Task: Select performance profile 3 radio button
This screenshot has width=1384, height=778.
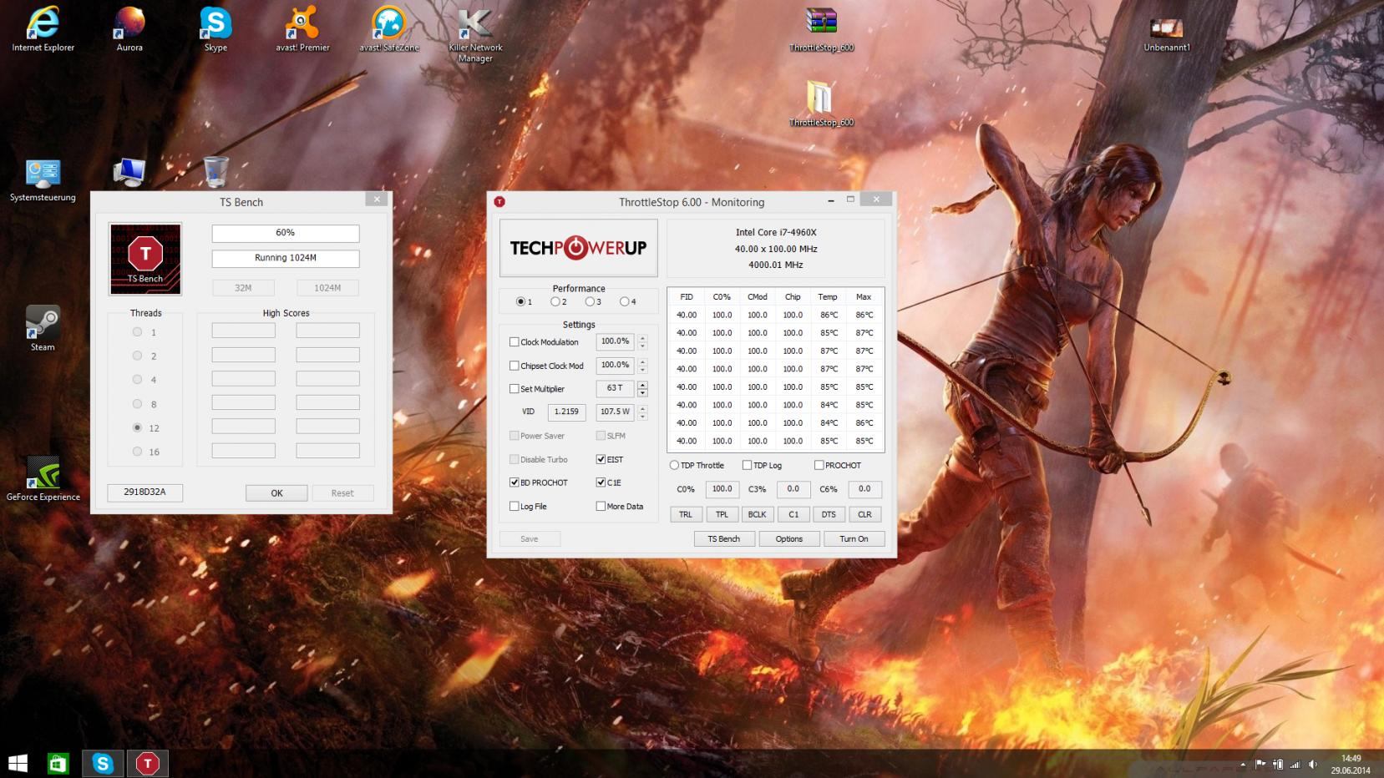Action: tap(590, 301)
